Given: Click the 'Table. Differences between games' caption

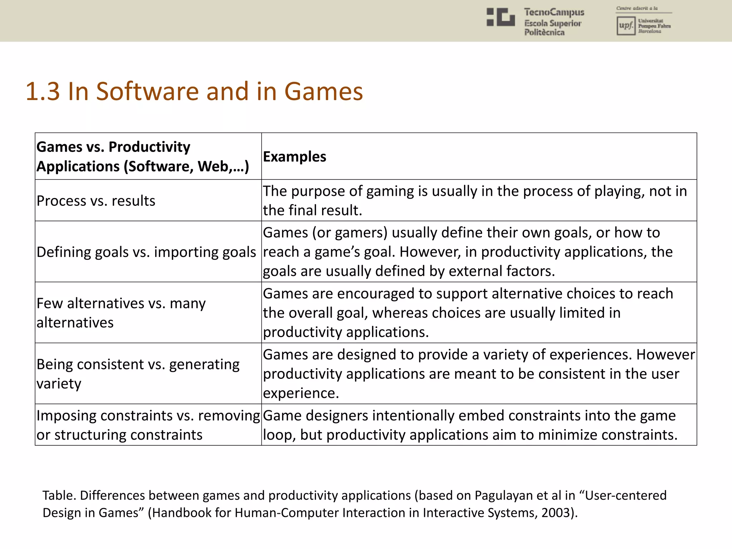Looking at the screenshot, I should coord(355,504).
